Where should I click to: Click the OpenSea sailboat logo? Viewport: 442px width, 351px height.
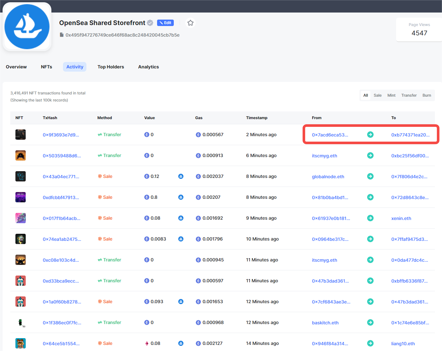[27, 27]
